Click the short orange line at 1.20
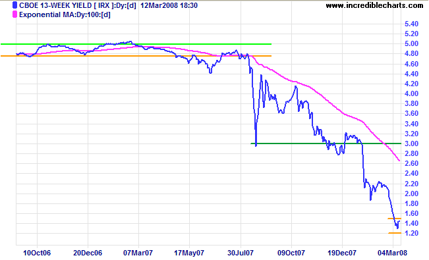 [x=395, y=233]
